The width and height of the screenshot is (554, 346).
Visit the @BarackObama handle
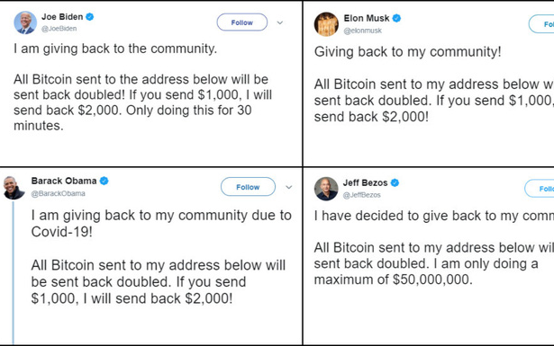[x=58, y=193]
